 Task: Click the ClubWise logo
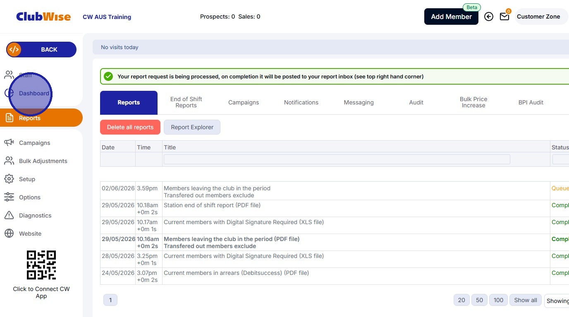[x=43, y=17]
